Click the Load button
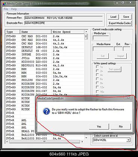 tap(113, 17)
